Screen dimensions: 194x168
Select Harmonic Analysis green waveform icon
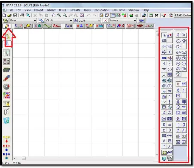pos(47,26)
